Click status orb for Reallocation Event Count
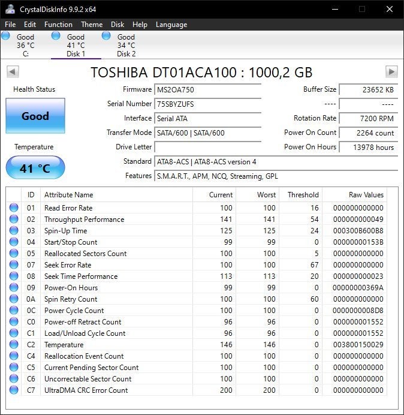404x415 pixels. (14, 356)
